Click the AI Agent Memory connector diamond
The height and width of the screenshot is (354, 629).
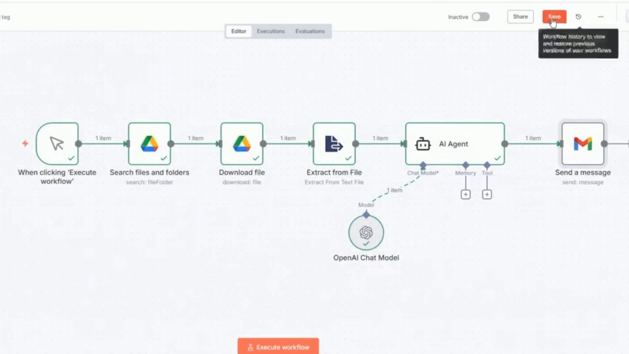pyautogui.click(x=465, y=165)
